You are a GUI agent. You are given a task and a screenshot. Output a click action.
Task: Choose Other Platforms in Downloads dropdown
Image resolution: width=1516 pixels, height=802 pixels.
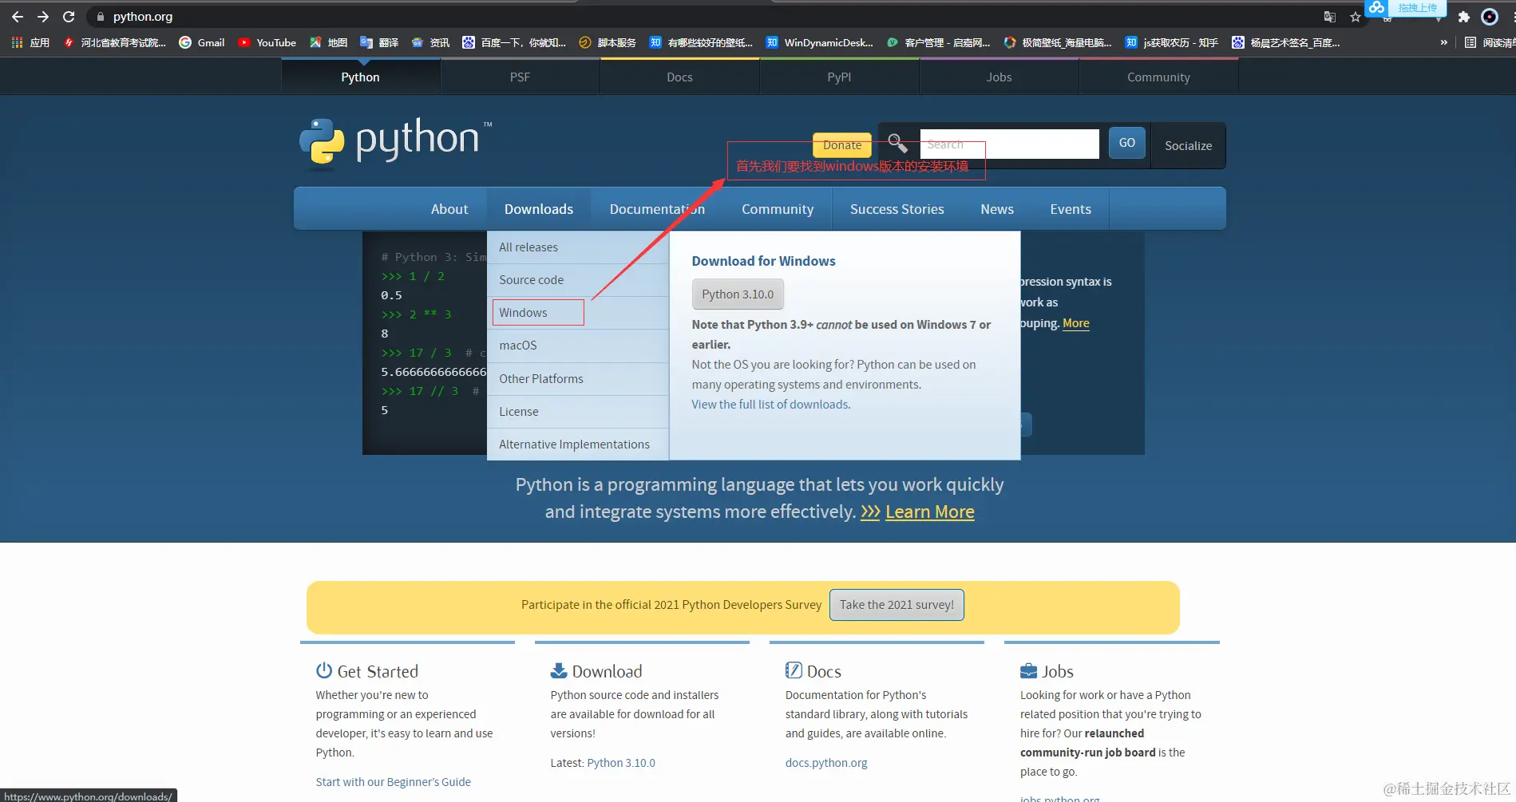[578, 379]
